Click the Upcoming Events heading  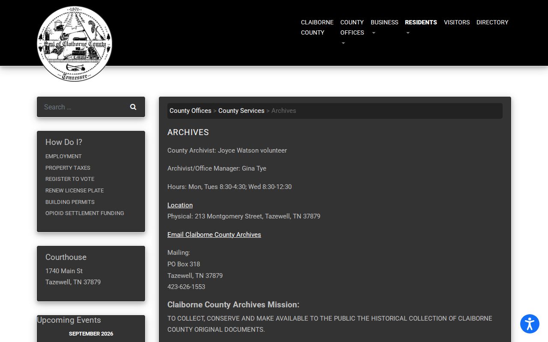tap(69, 320)
